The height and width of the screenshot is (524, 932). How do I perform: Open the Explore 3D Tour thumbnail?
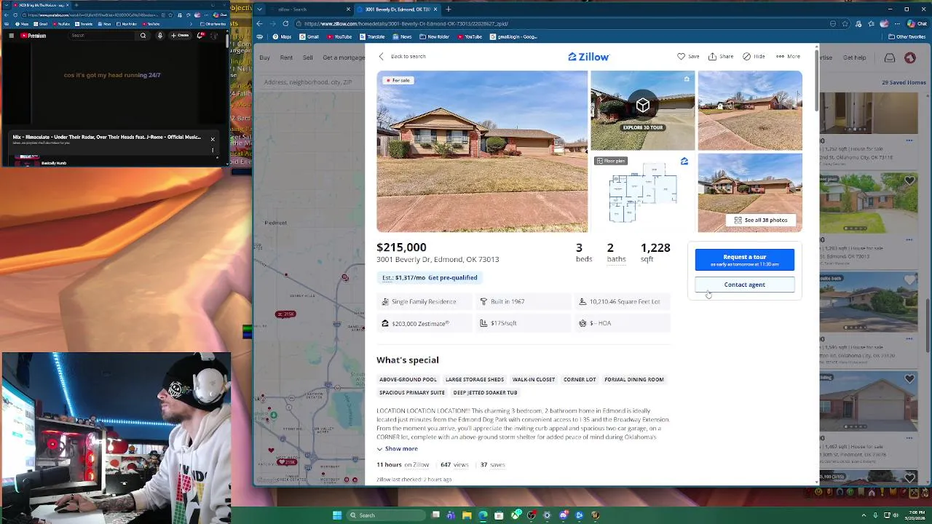point(642,111)
